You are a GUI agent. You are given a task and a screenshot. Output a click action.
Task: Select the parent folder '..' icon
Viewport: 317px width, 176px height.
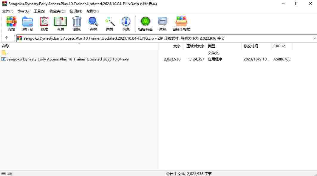pyautogui.click(x=4, y=53)
